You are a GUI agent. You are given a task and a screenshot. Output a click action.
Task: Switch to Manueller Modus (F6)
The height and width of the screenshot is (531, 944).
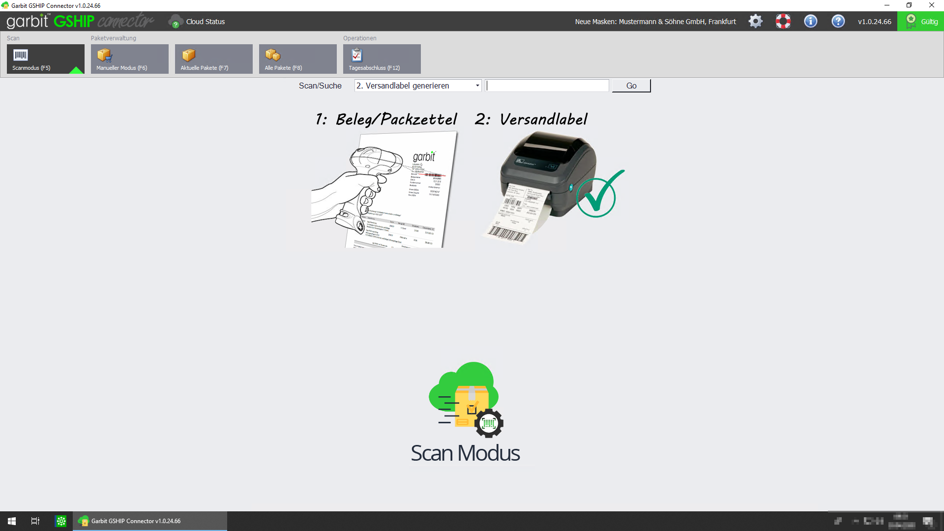point(129,59)
